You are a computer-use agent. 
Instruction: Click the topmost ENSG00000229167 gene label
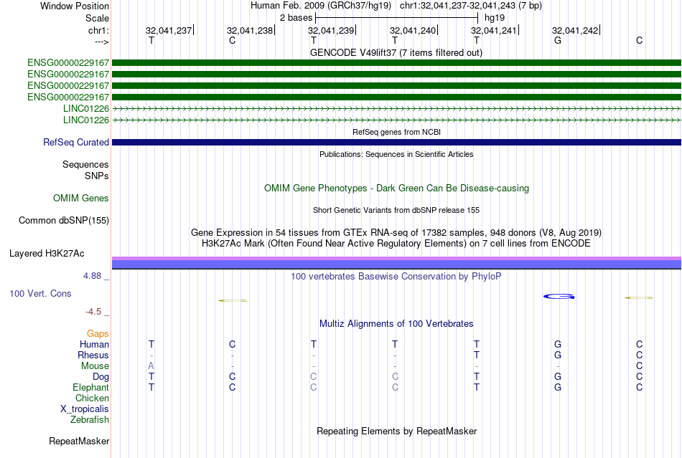pos(68,63)
